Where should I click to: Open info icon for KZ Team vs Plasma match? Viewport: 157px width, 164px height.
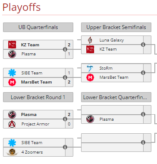[x=65, y=49]
